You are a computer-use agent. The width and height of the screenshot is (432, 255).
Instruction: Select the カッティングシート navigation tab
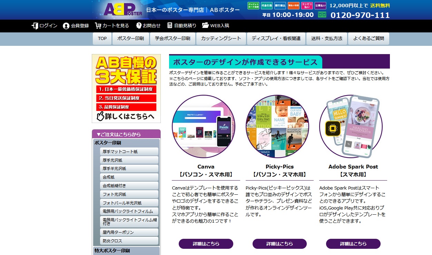pyautogui.click(x=221, y=39)
